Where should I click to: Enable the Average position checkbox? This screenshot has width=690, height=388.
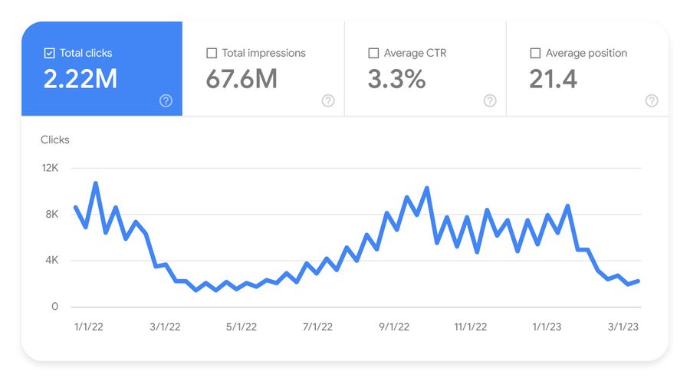pyautogui.click(x=535, y=53)
